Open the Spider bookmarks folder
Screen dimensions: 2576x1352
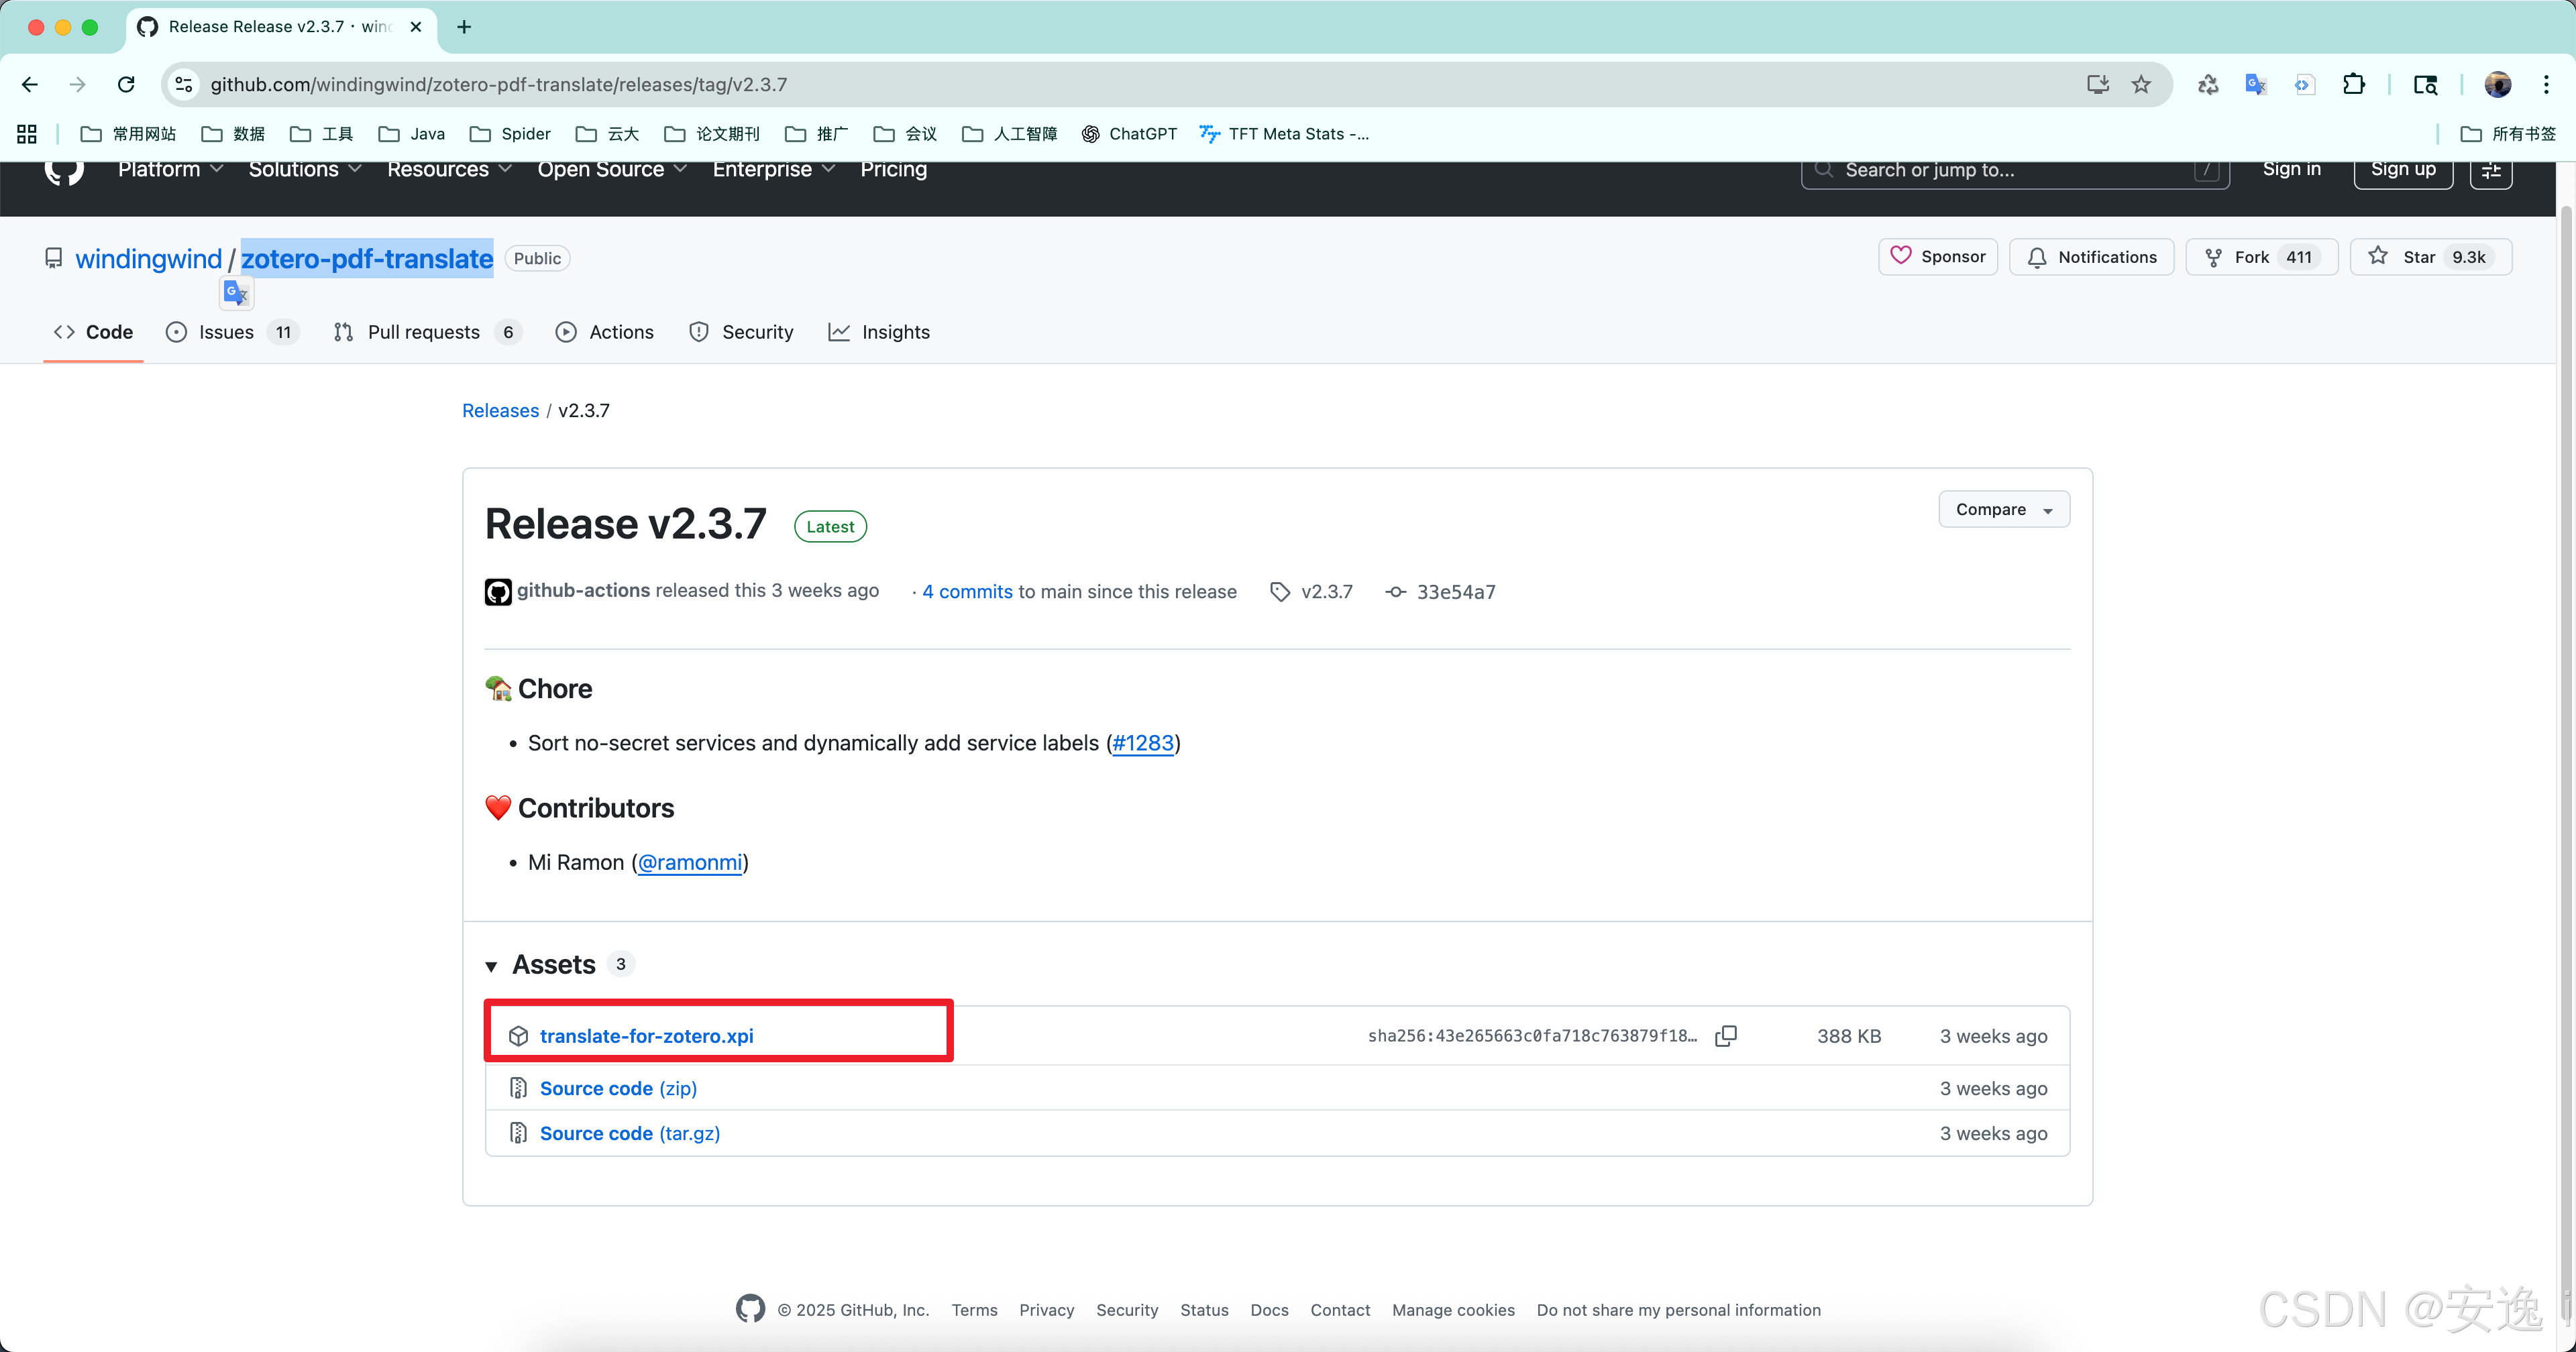point(510,134)
